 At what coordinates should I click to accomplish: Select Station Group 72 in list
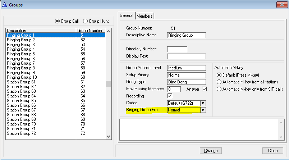(56, 133)
